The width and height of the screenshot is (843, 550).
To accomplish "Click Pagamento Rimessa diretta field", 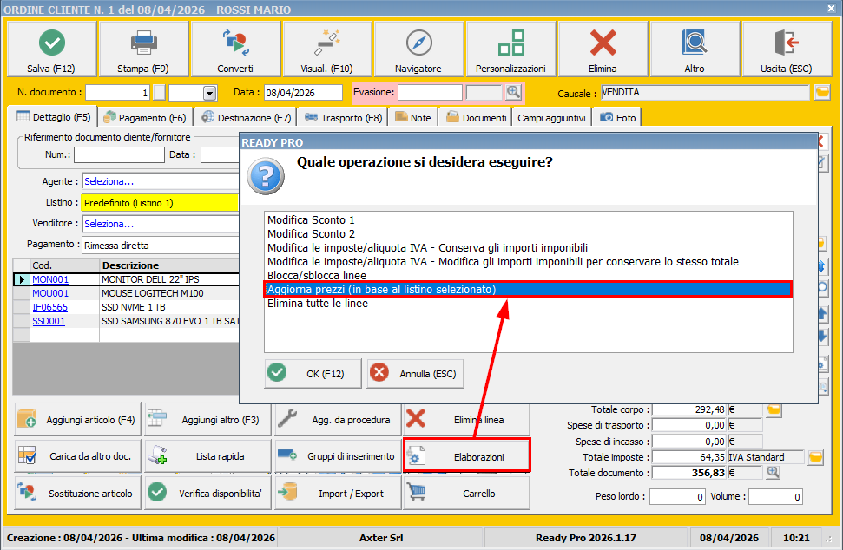I will point(161,245).
